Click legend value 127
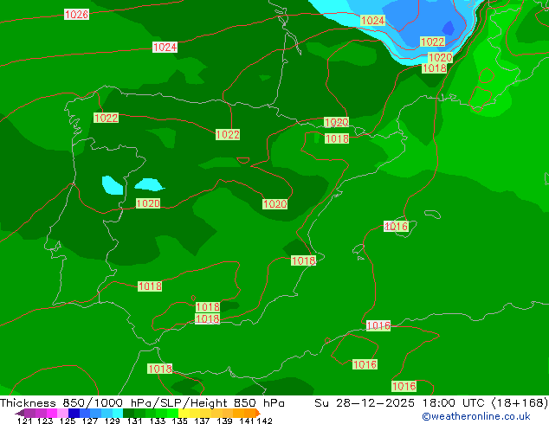Image resolution: width=549 pixels, height=424 pixels. [90, 421]
